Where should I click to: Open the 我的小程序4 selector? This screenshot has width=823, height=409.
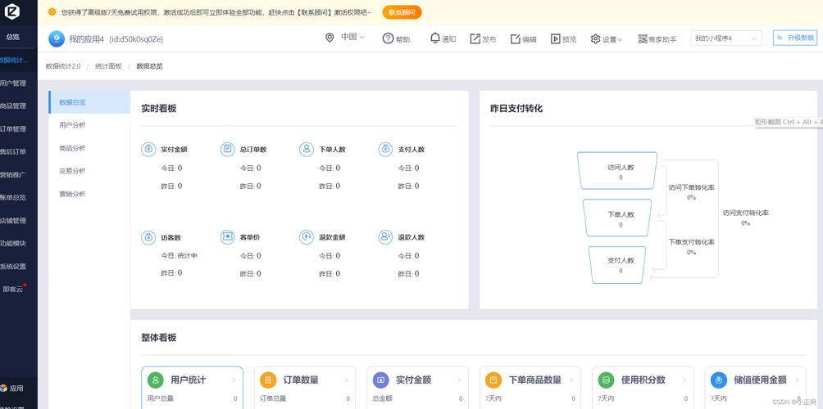coord(726,38)
